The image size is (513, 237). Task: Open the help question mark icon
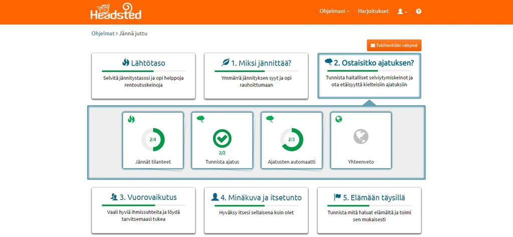(x=418, y=12)
